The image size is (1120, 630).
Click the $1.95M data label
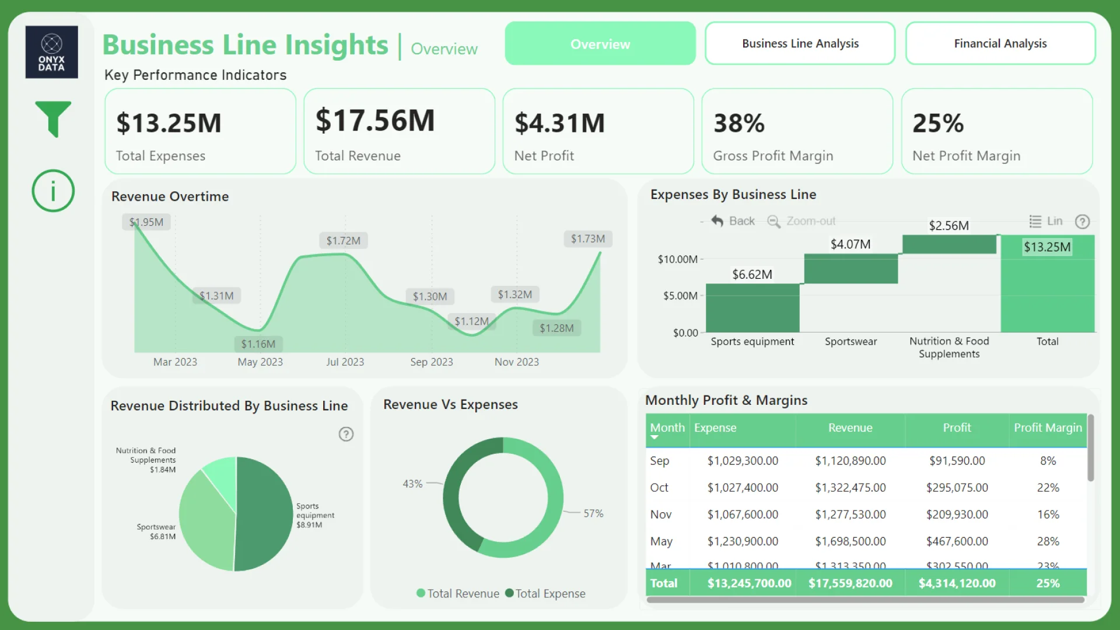point(146,222)
